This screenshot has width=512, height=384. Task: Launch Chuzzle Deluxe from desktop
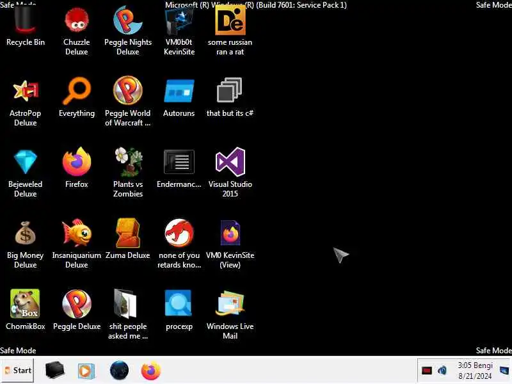[x=76, y=20]
